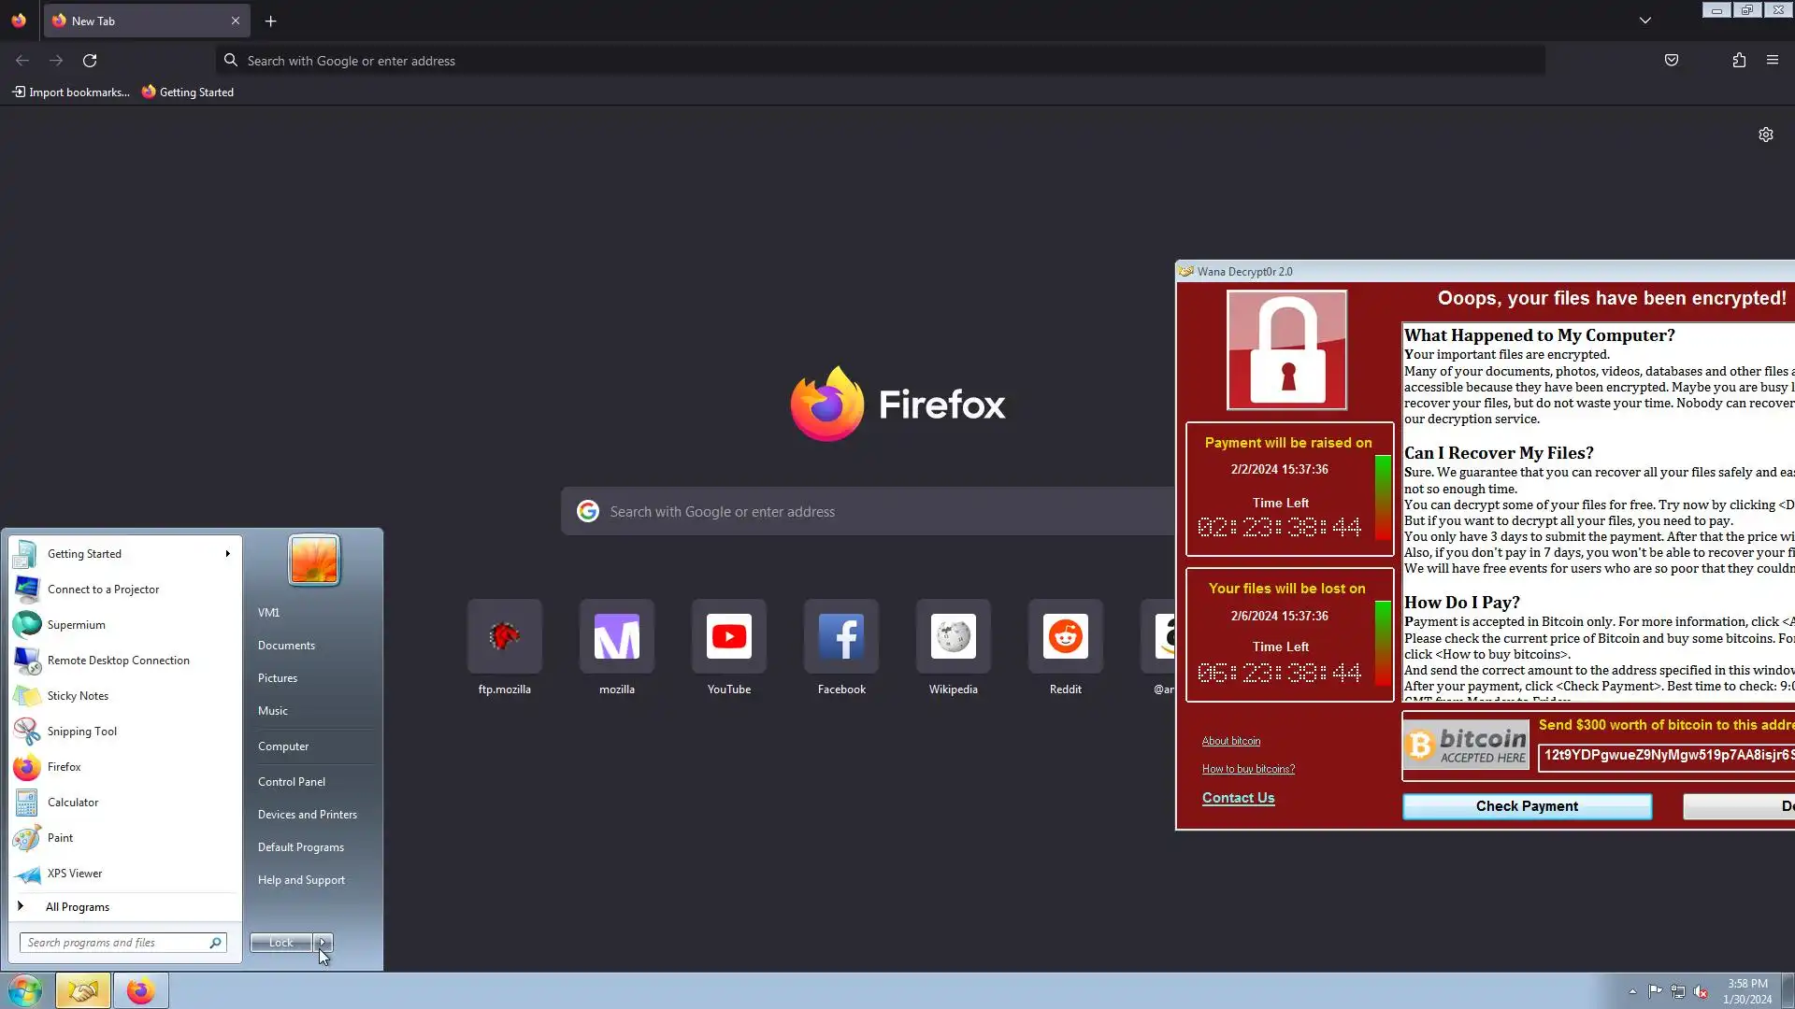Open the shutdown options arrow beside Lock

tap(323, 943)
